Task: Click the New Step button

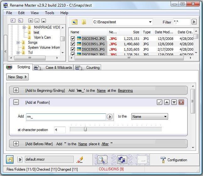Action: tap(17, 77)
